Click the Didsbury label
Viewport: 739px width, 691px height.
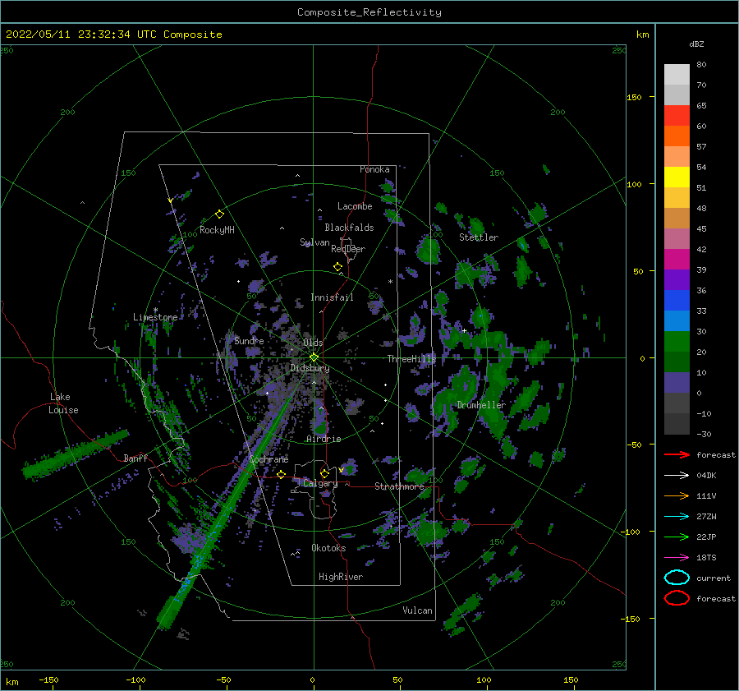pos(310,368)
